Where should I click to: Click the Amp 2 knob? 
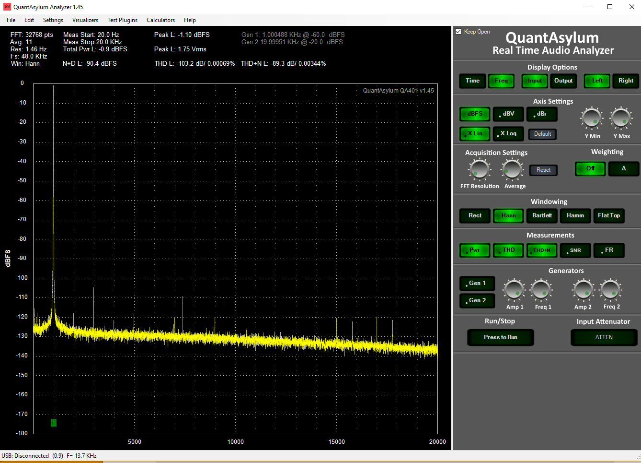pyautogui.click(x=583, y=290)
